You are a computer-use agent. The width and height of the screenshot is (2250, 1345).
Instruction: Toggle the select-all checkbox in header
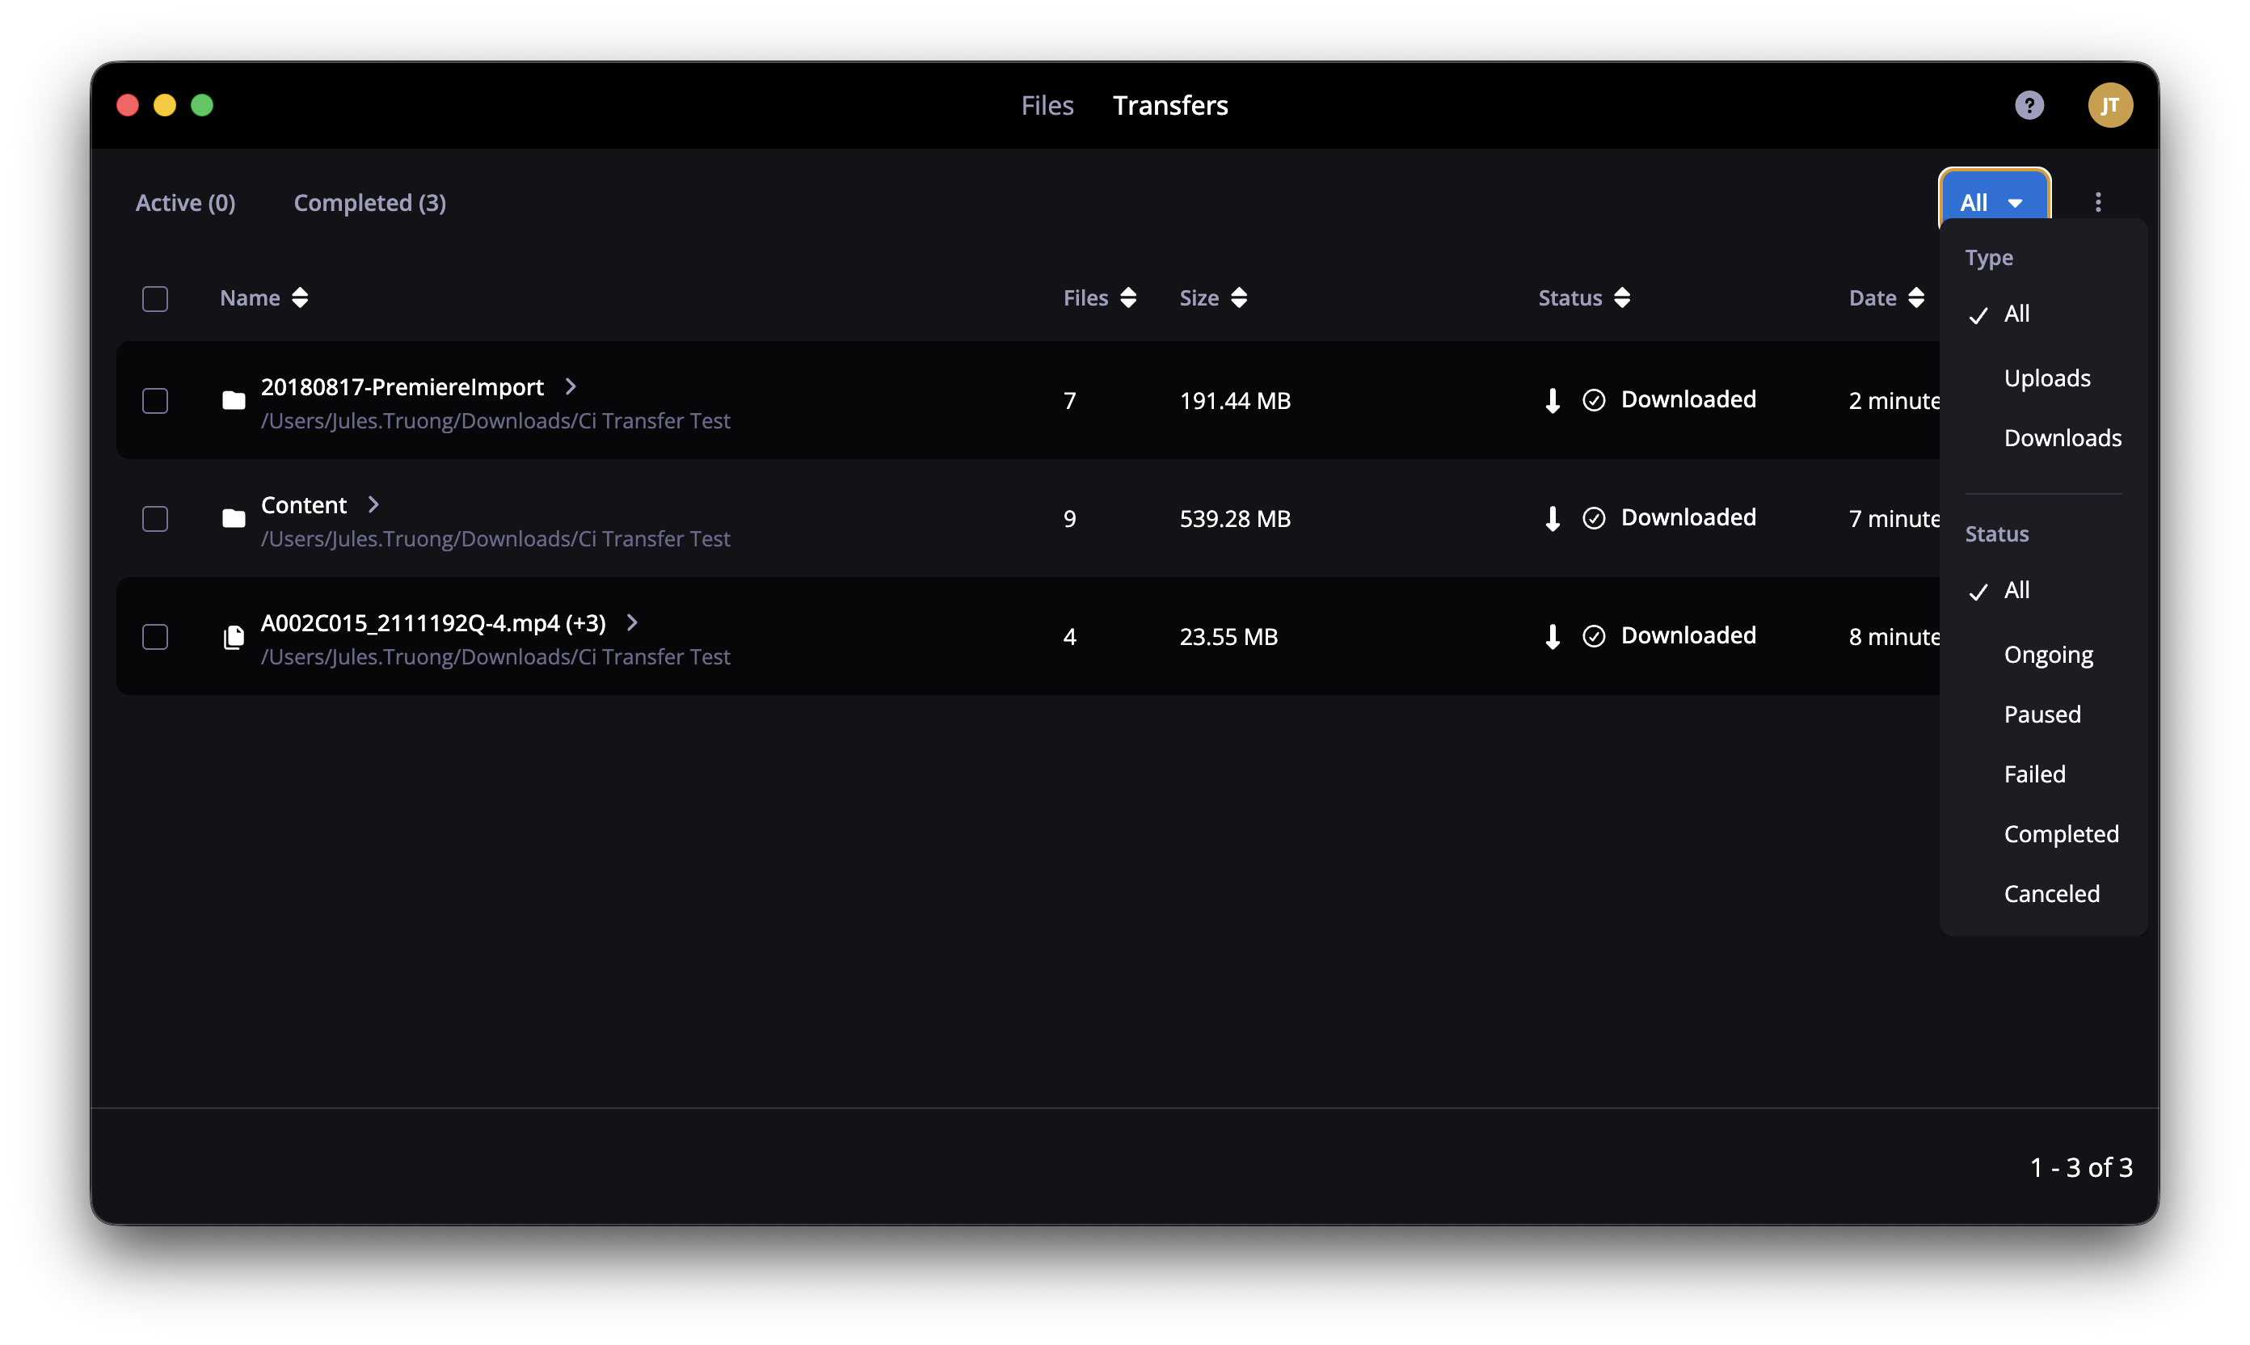pyautogui.click(x=155, y=299)
